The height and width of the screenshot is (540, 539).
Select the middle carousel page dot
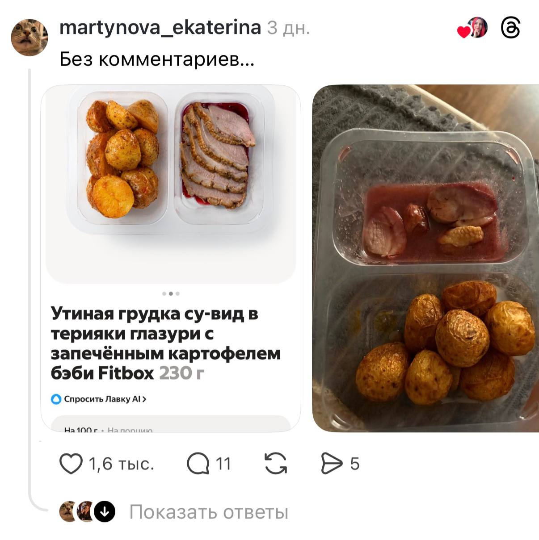point(171,293)
